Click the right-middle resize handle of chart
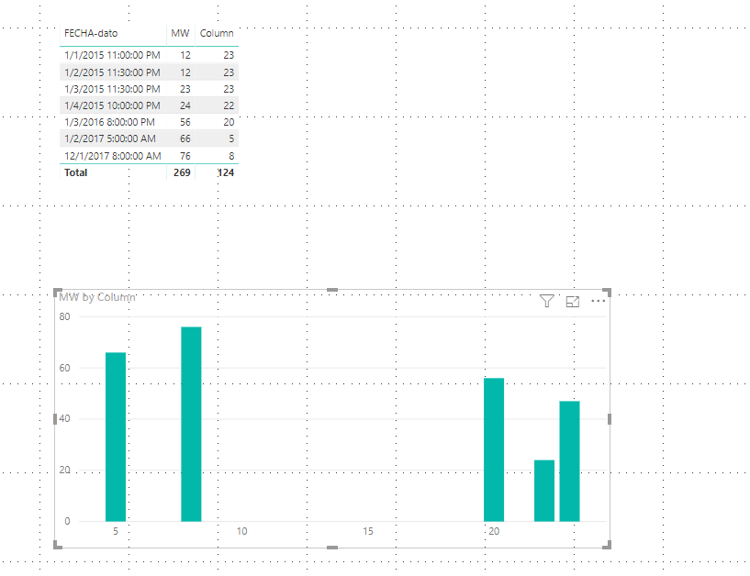 tap(610, 419)
